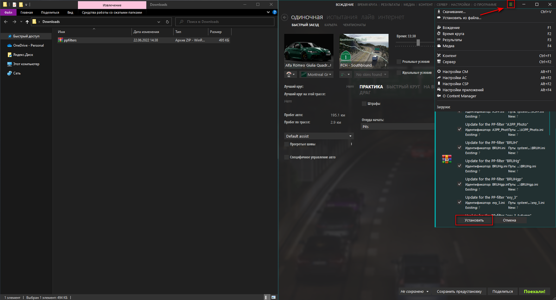Uncheck the "exy_3" PP-filter update
Screen dimensions: 556x300
pos(459,202)
